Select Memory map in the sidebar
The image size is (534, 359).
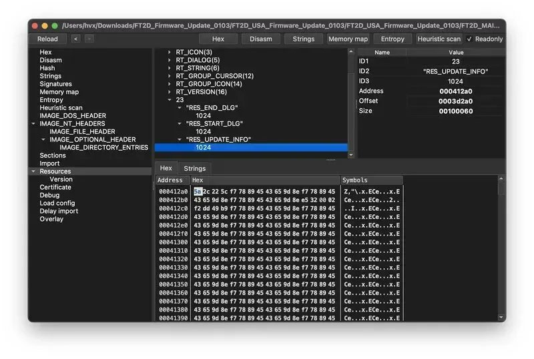click(59, 91)
